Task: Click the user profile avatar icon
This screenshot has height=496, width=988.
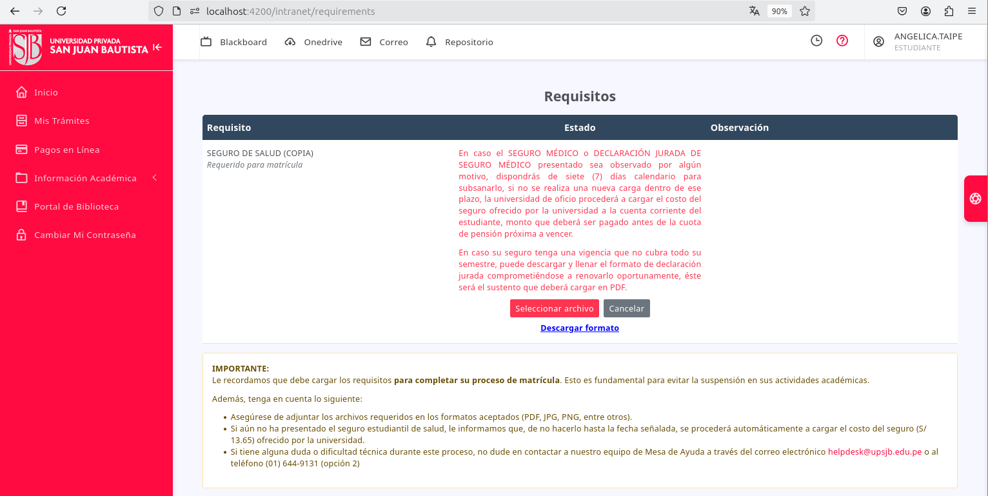Action: (x=878, y=41)
